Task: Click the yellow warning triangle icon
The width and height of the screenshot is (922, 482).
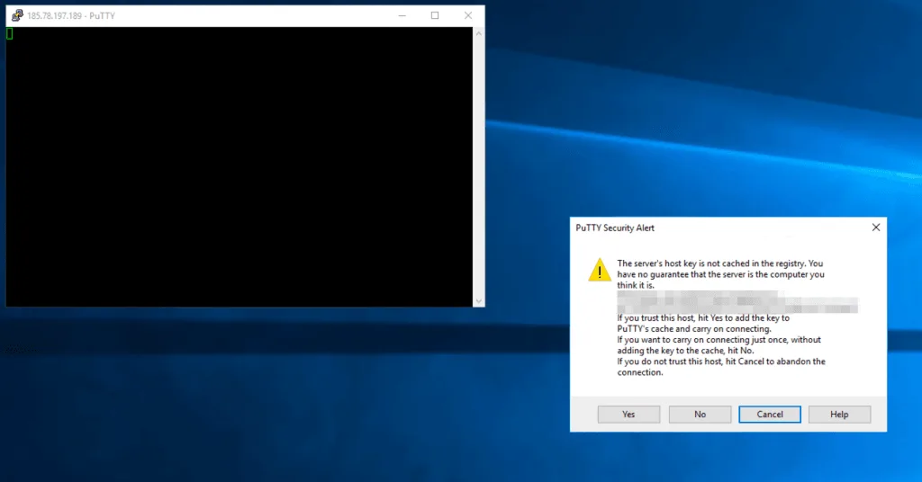Action: pos(599,270)
